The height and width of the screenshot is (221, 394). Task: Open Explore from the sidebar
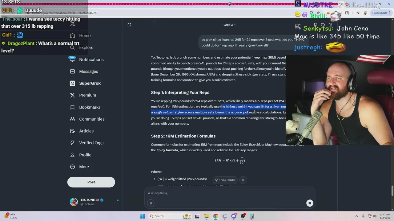[82, 48]
